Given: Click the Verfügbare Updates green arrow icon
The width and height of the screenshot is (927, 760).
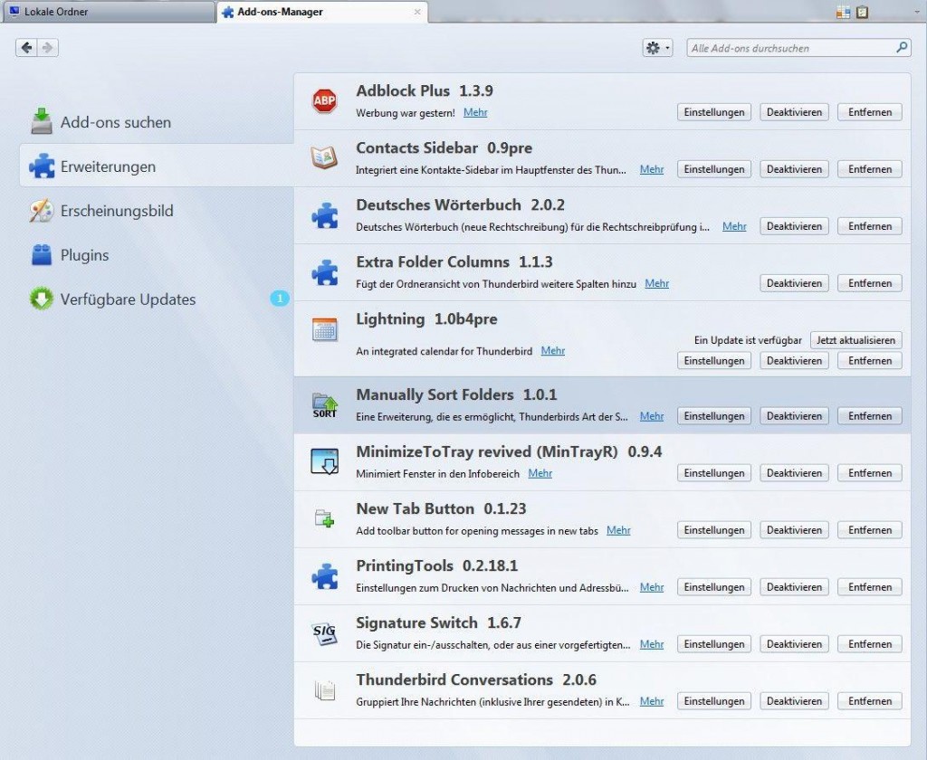Looking at the screenshot, I should tap(40, 299).
